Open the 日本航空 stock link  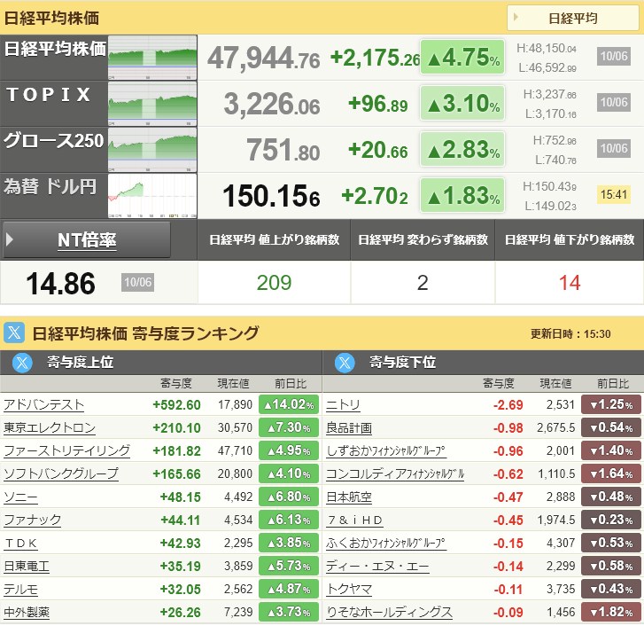(x=349, y=497)
